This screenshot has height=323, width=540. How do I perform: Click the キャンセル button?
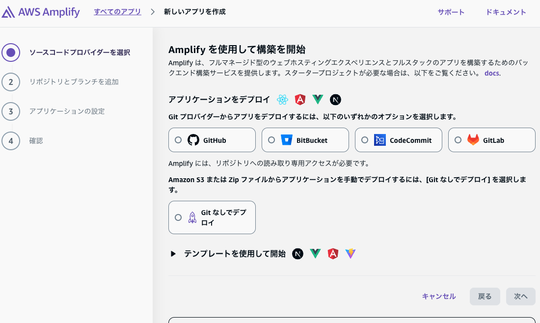pyautogui.click(x=439, y=296)
